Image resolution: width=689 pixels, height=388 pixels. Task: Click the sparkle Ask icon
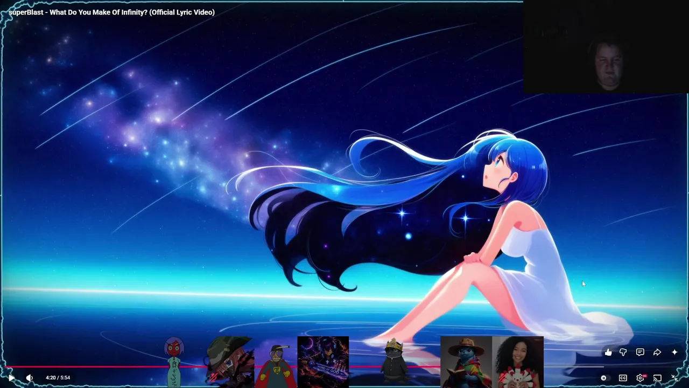click(674, 352)
